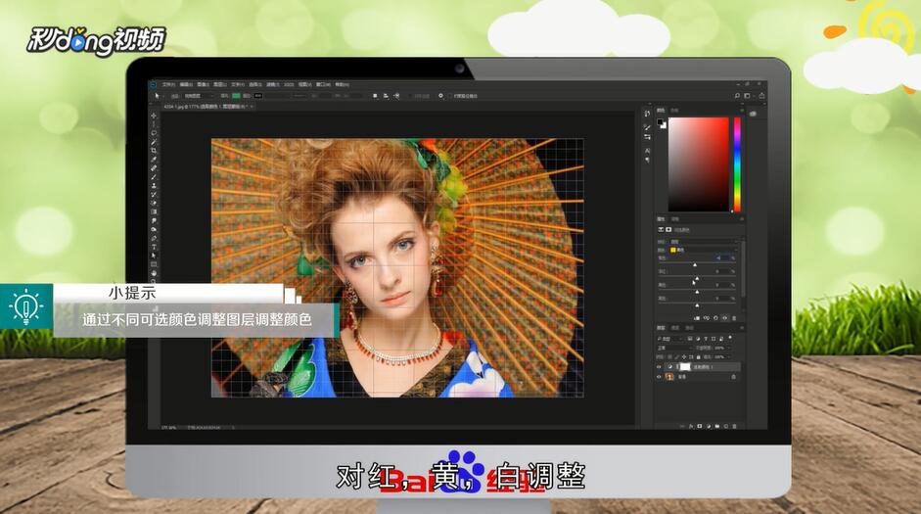The image size is (921, 514).
Task: Open the 滤镜 menu
Action: click(x=271, y=84)
